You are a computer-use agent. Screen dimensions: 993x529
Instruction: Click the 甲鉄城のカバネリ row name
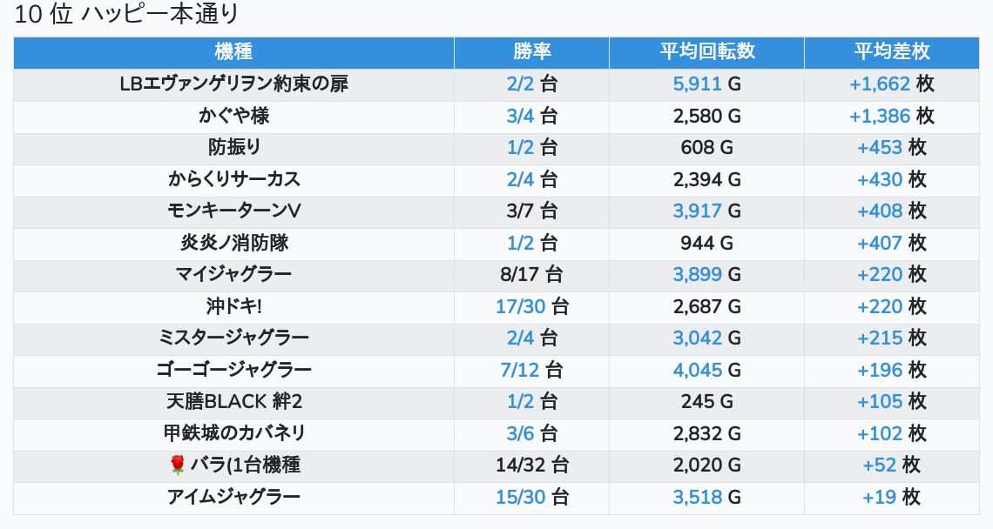click(234, 433)
